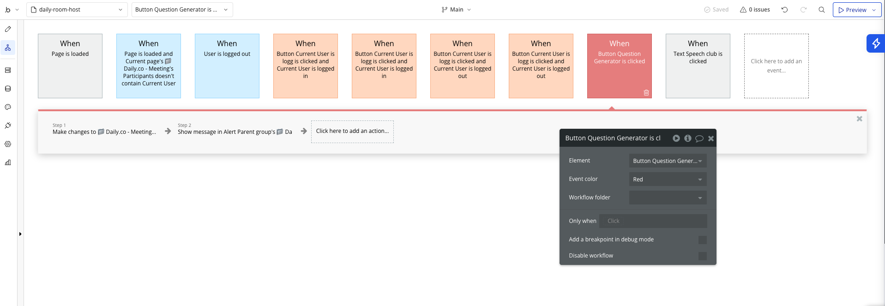Screen dimensions: 885x306
Task: Open the Plugins plug icon
Action: point(8,126)
